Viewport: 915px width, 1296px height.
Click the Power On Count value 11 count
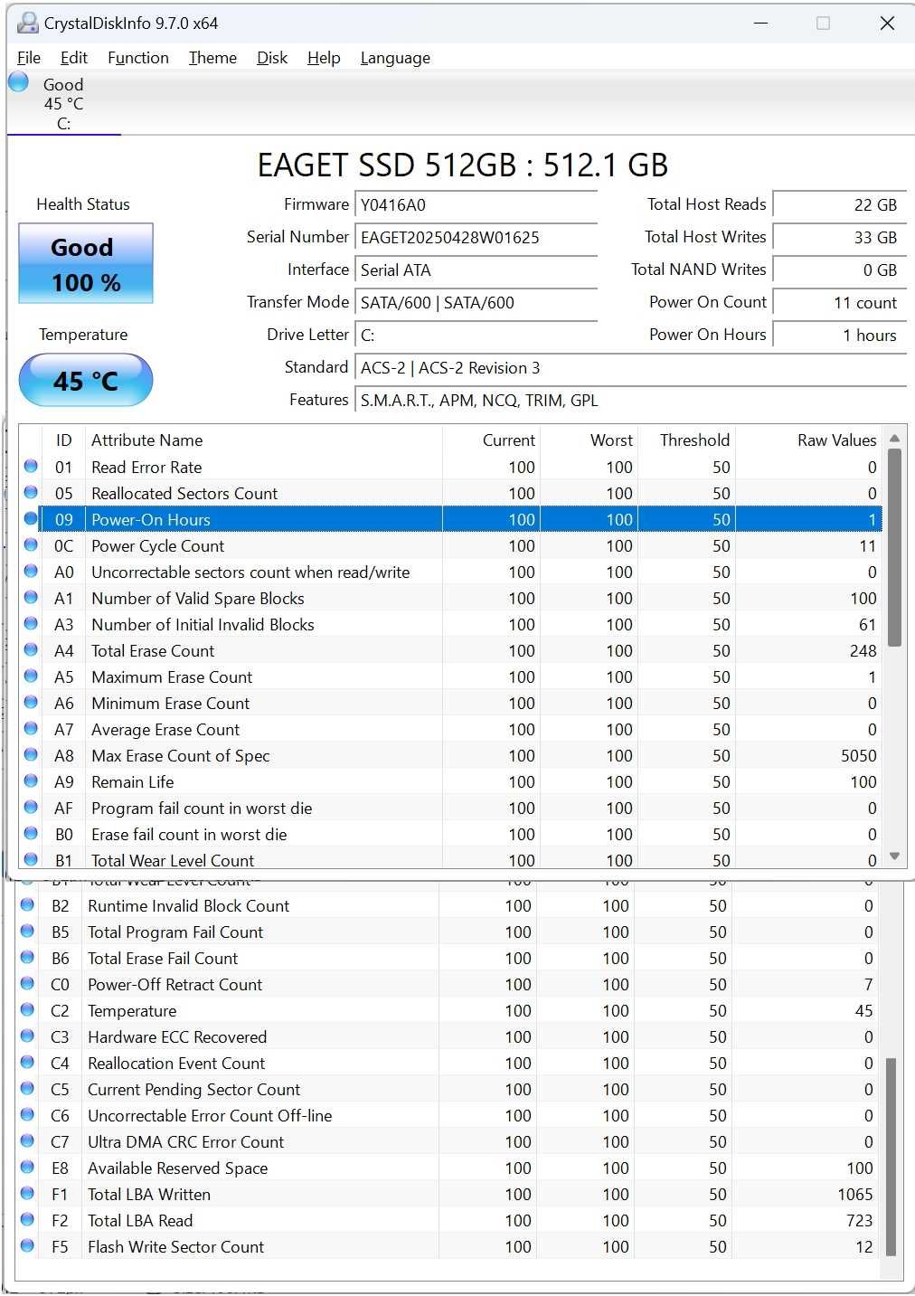coord(840,302)
